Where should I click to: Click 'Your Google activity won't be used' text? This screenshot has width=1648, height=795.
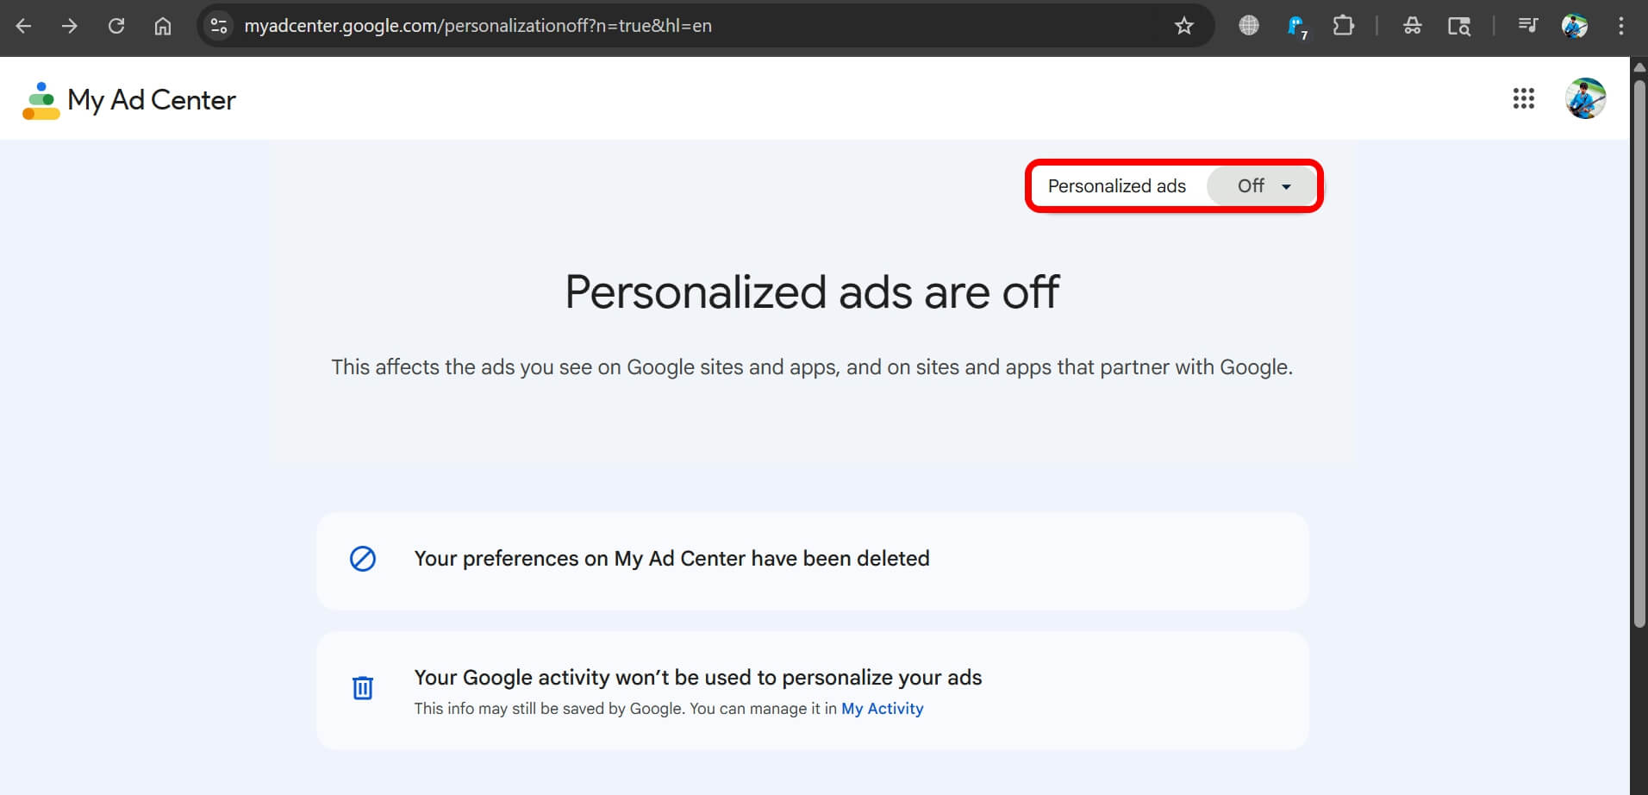(698, 678)
